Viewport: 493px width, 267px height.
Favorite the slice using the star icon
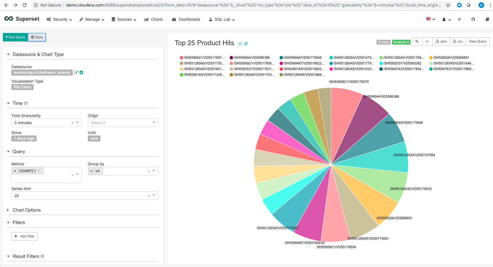[x=240, y=44]
